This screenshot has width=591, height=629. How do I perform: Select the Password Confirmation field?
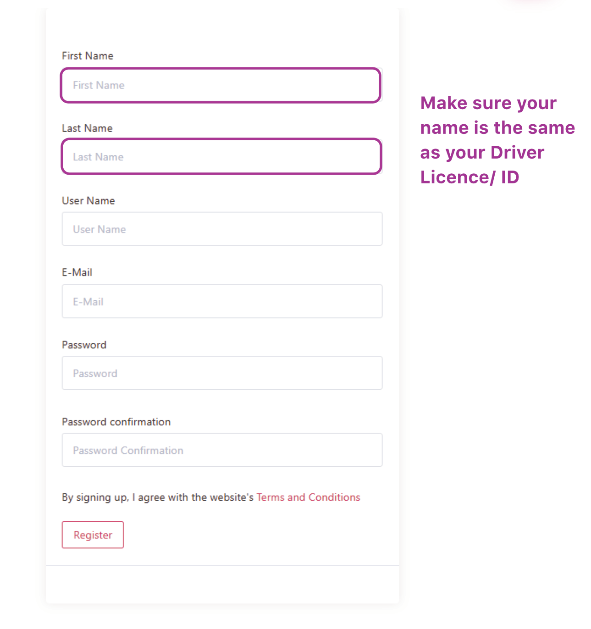[221, 450]
